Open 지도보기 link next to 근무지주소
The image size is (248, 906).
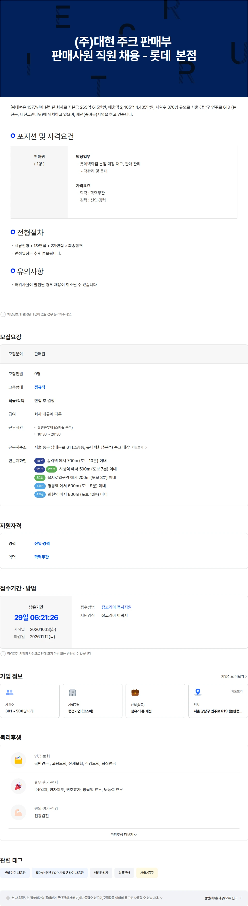coord(137,447)
